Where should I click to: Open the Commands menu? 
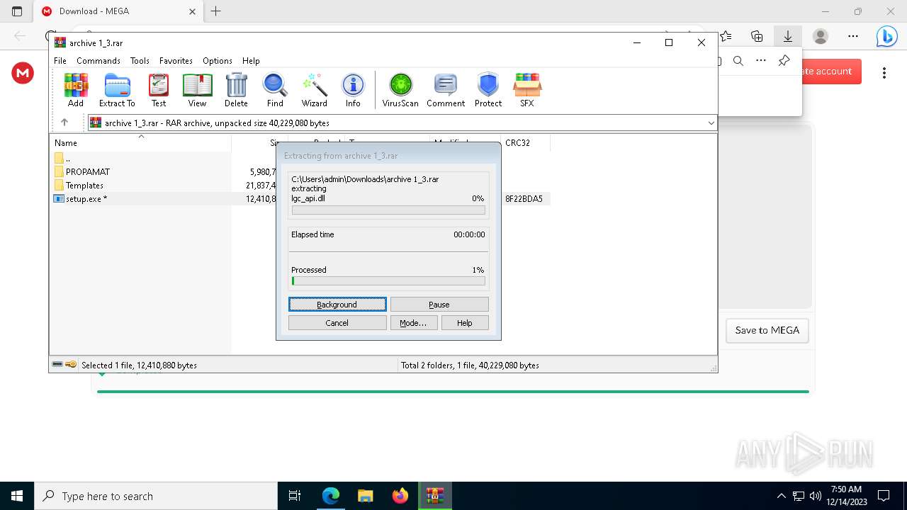pyautogui.click(x=98, y=61)
